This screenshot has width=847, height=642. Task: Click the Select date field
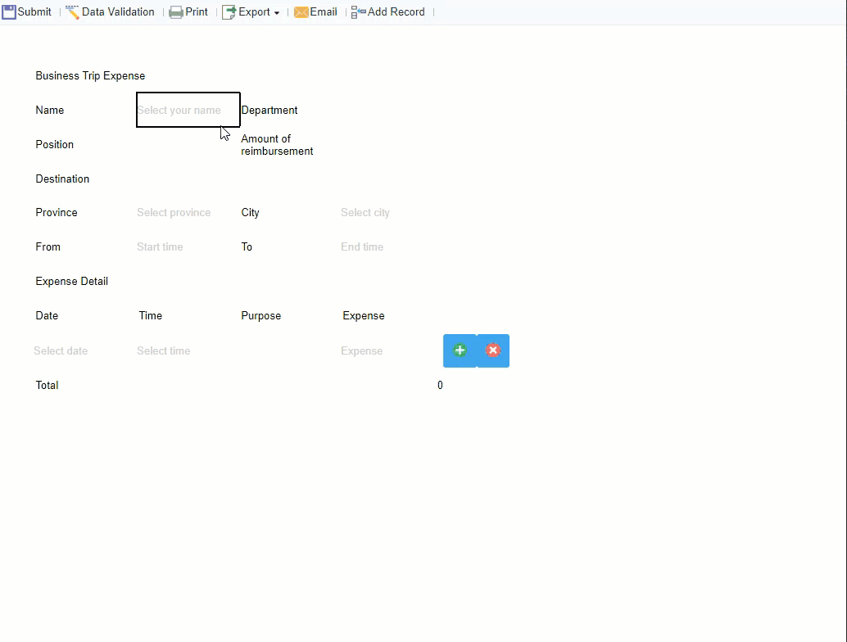pyautogui.click(x=61, y=350)
